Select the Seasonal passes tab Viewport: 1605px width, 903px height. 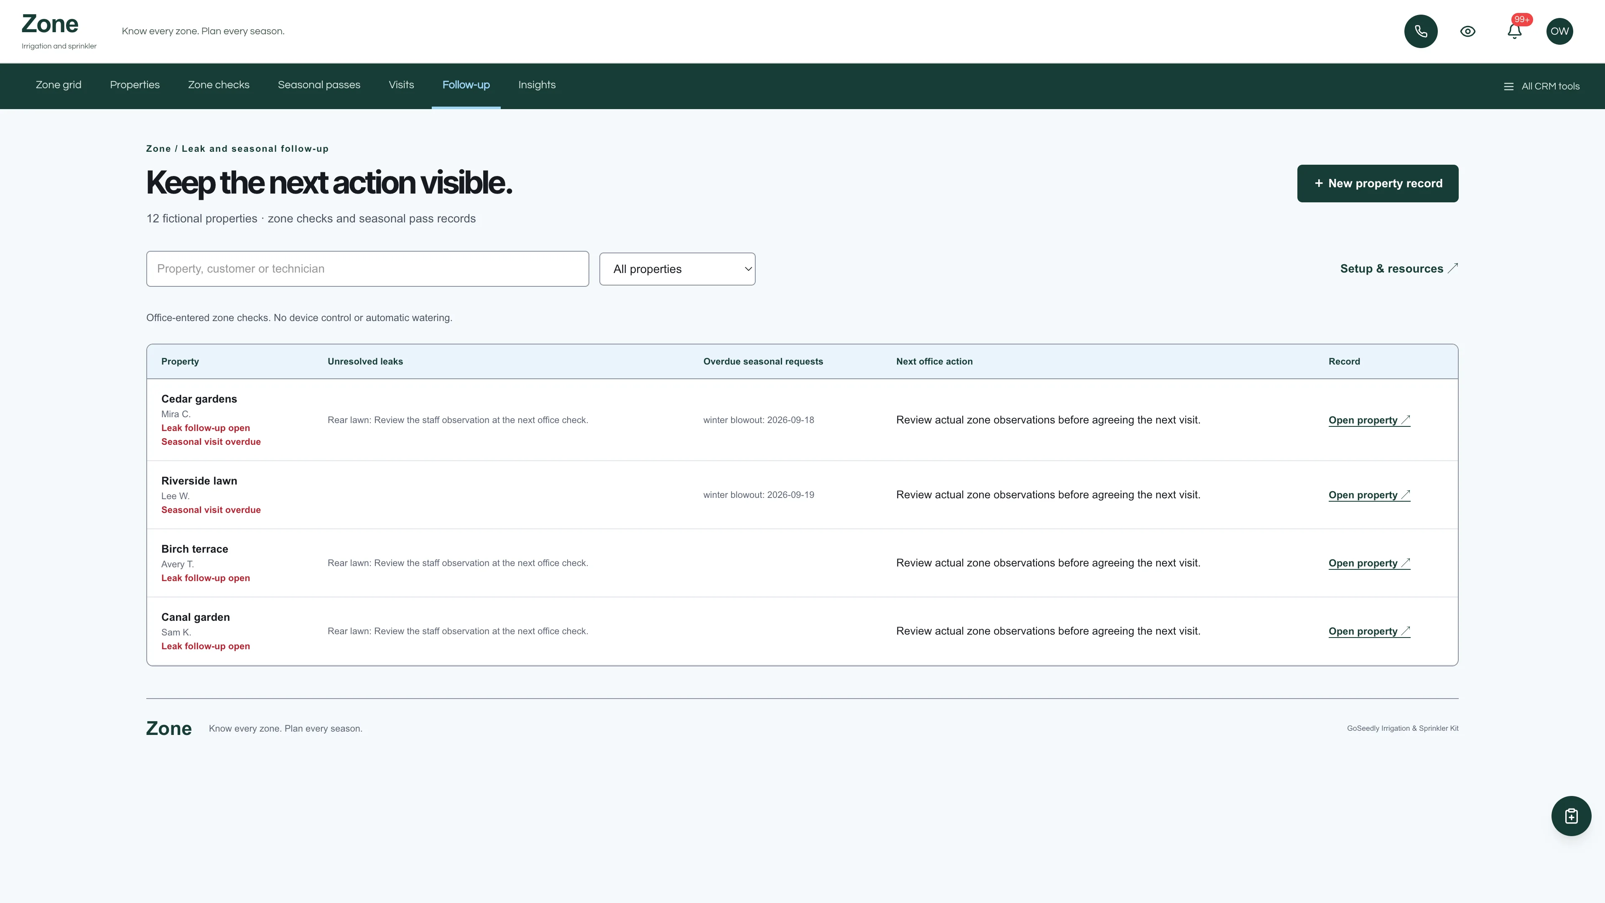[319, 85]
